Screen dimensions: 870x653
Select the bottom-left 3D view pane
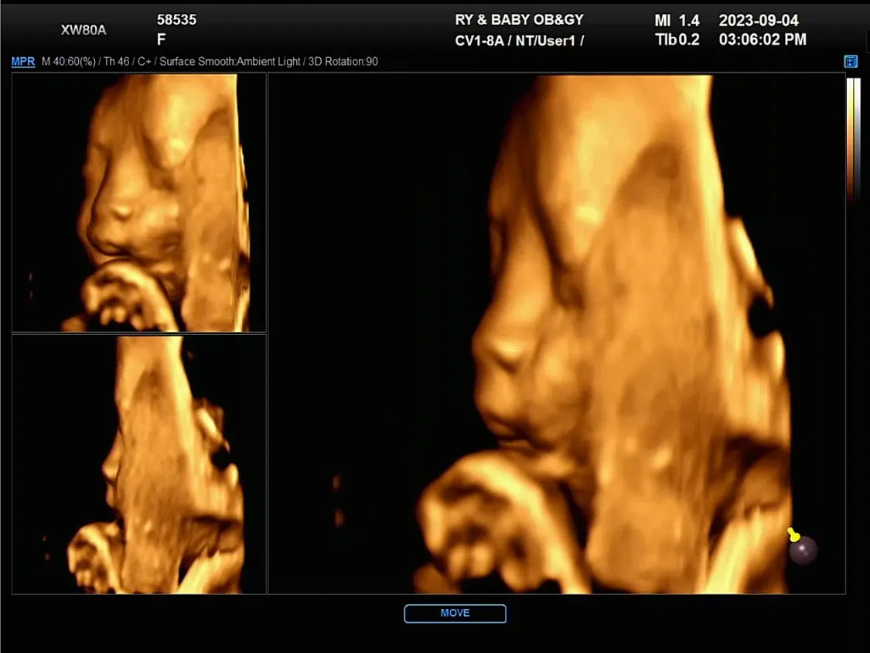point(138,464)
